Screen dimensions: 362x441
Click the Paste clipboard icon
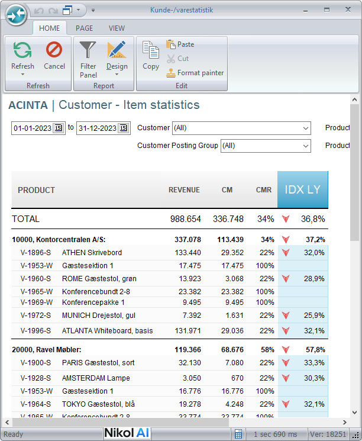(171, 44)
